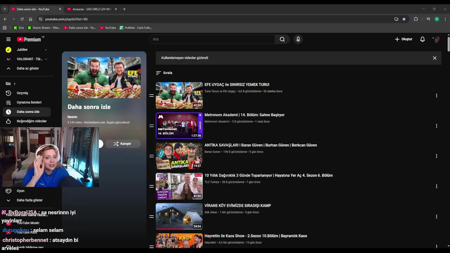Switch to Amaarae SAD GIRLZ tab
Screen dimensions: 450x253
[x=92, y=9]
